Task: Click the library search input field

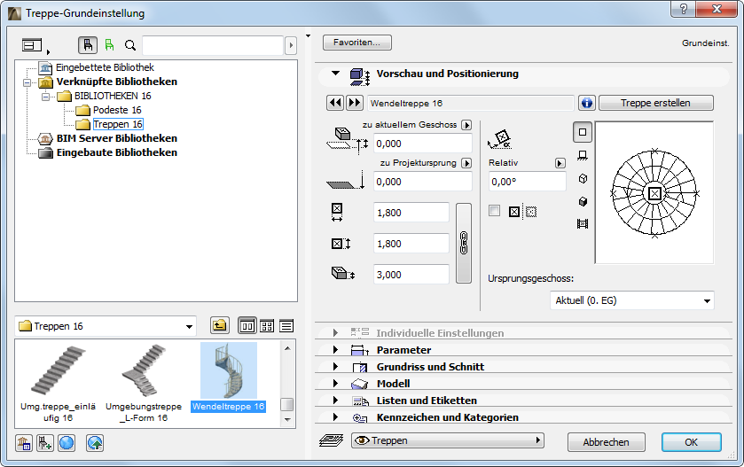Action: [213, 45]
